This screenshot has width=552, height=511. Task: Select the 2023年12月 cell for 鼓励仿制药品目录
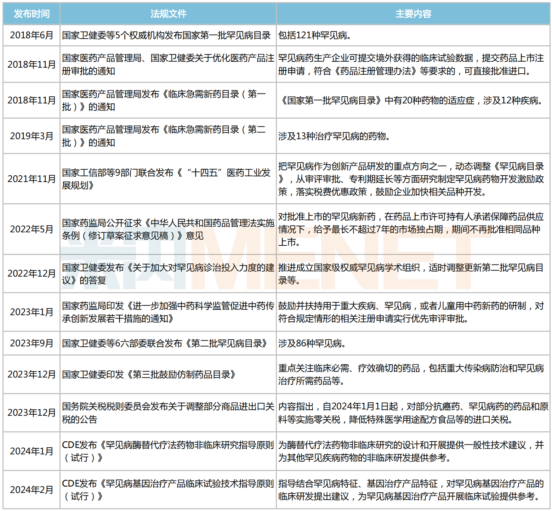click(x=32, y=374)
